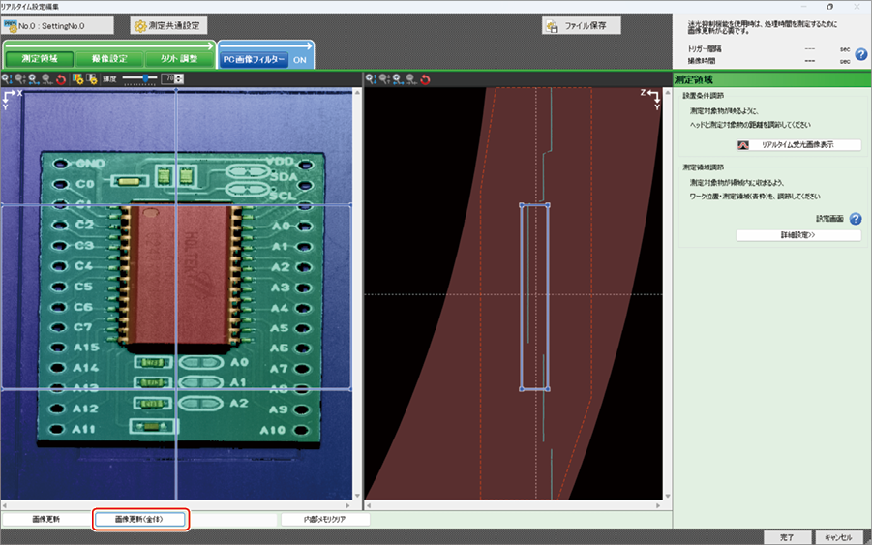The width and height of the screenshot is (872, 545).
Task: Click the red reset icon above profile view
Action: click(424, 78)
